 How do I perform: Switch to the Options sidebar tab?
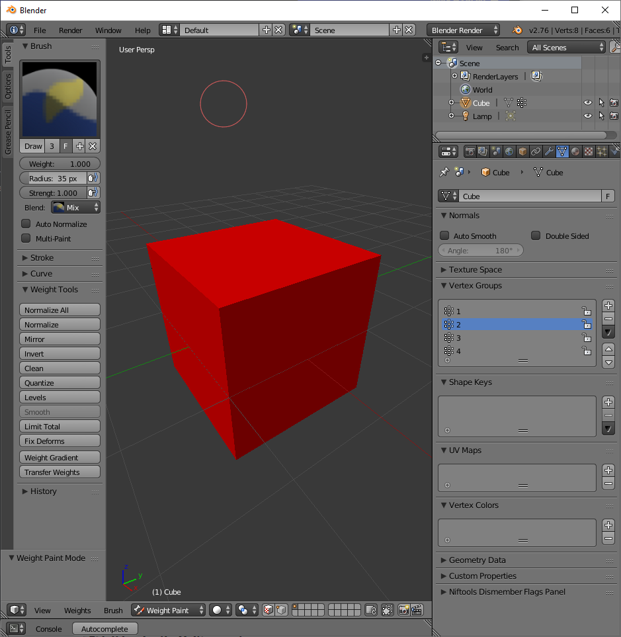(8, 86)
